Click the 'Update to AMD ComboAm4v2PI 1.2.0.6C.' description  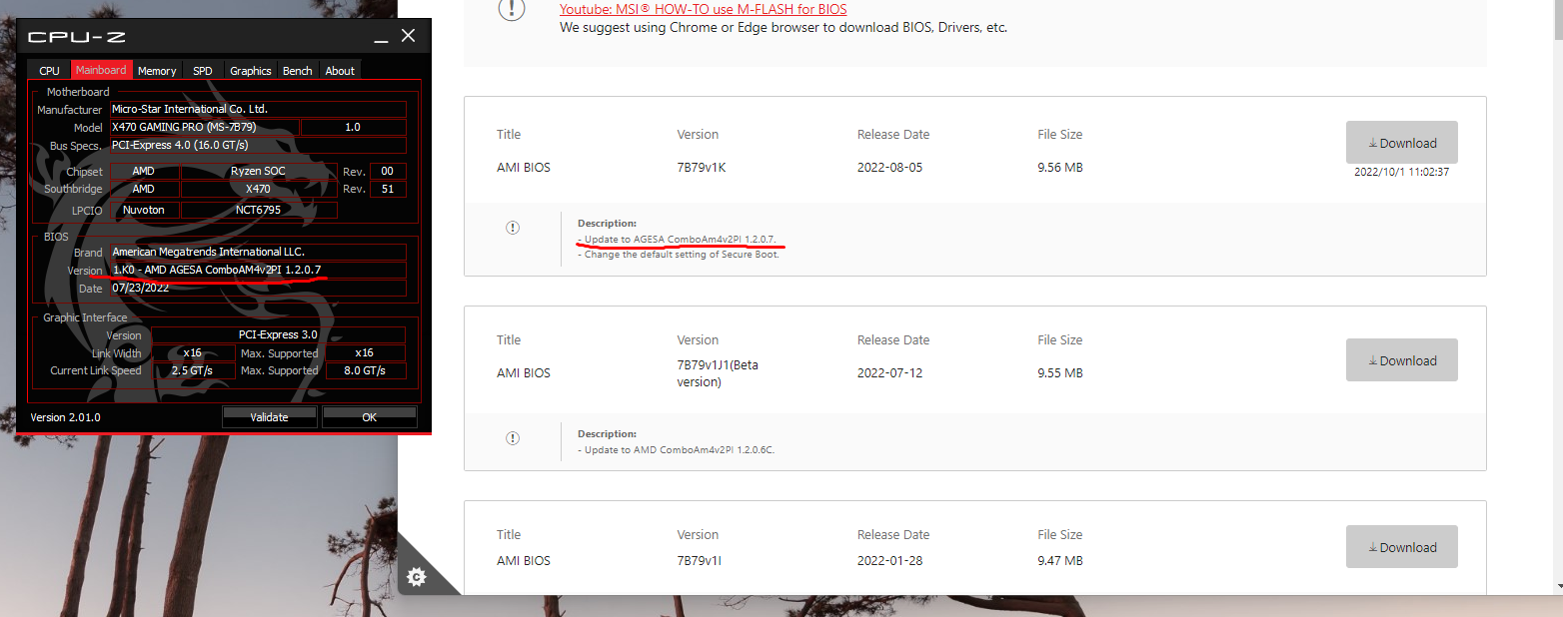[x=677, y=449]
